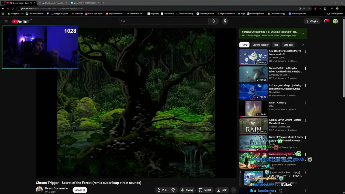345x194 pixels.
Task: Click the Oluştur create button
Action: point(312,21)
